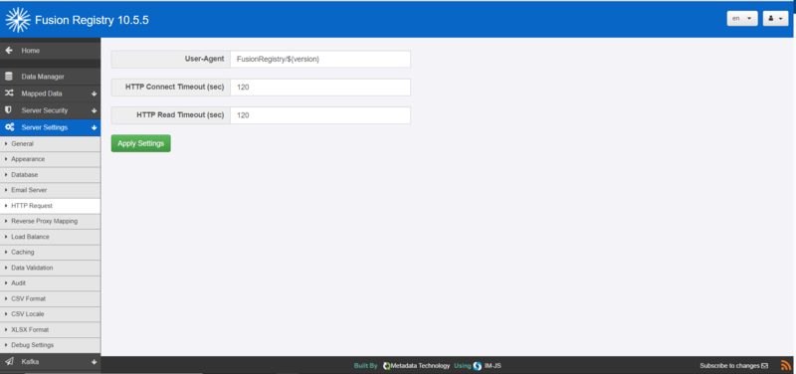Open Mapped Data menu item

(x=51, y=93)
